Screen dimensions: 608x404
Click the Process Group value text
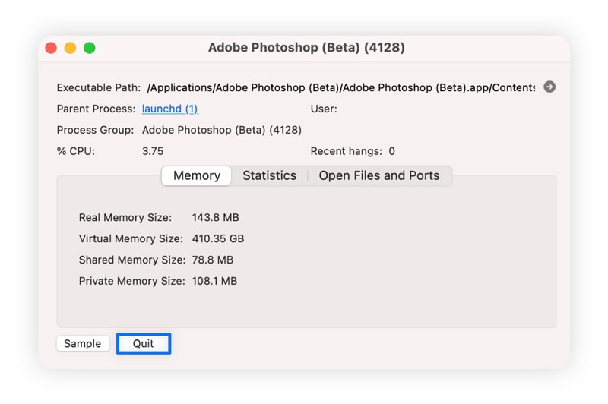(222, 130)
